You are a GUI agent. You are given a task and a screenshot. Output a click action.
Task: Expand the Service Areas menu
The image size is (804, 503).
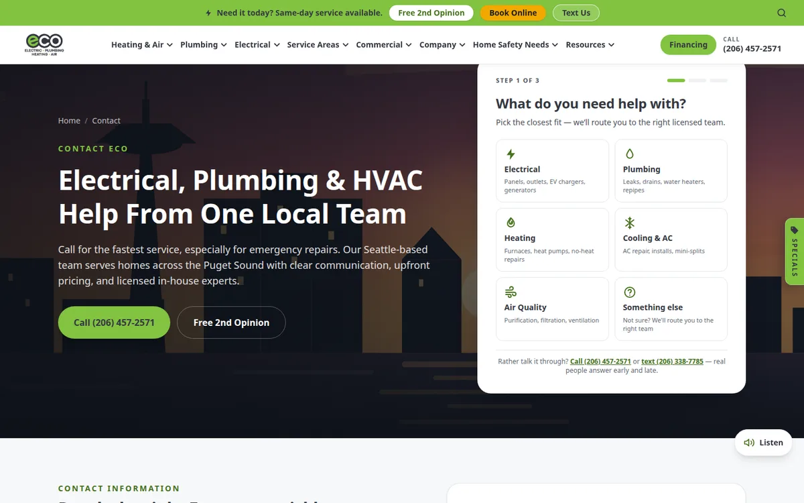click(x=318, y=45)
